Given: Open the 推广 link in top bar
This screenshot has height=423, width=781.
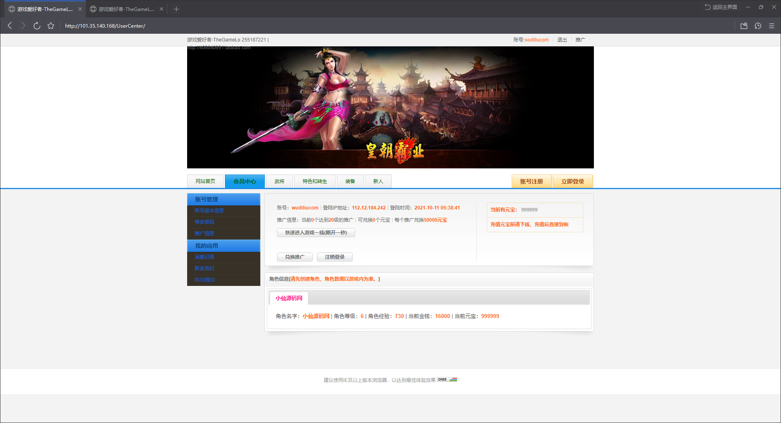Looking at the screenshot, I should point(580,40).
